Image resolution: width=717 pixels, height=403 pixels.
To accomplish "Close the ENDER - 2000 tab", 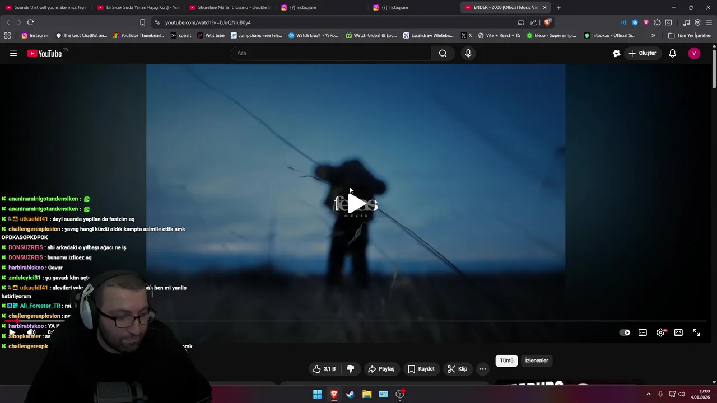I will [x=544, y=7].
